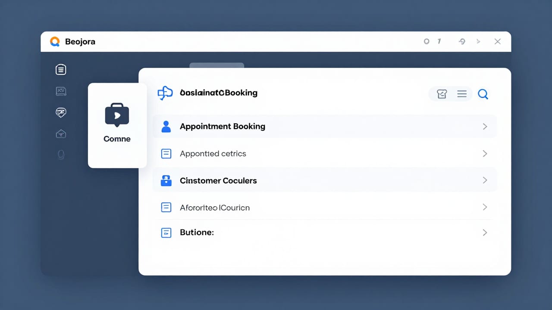Open the hamburger menu icon in panel
Viewport: 552px width, 310px height.
click(462, 94)
